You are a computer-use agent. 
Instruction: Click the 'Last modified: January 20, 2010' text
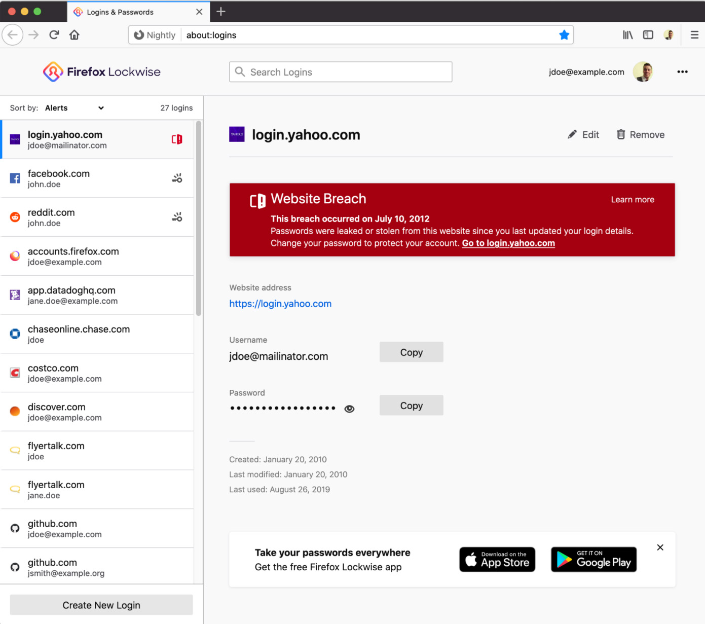288,474
